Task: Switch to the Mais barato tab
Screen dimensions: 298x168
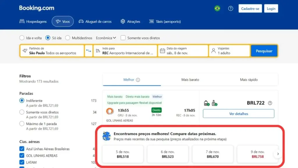Action: [x=190, y=80]
